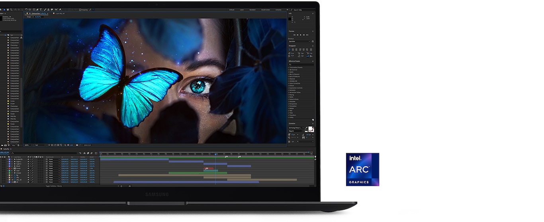This screenshot has width=544, height=222.
Task: Click the timeline current timecode display
Action: tap(4, 152)
